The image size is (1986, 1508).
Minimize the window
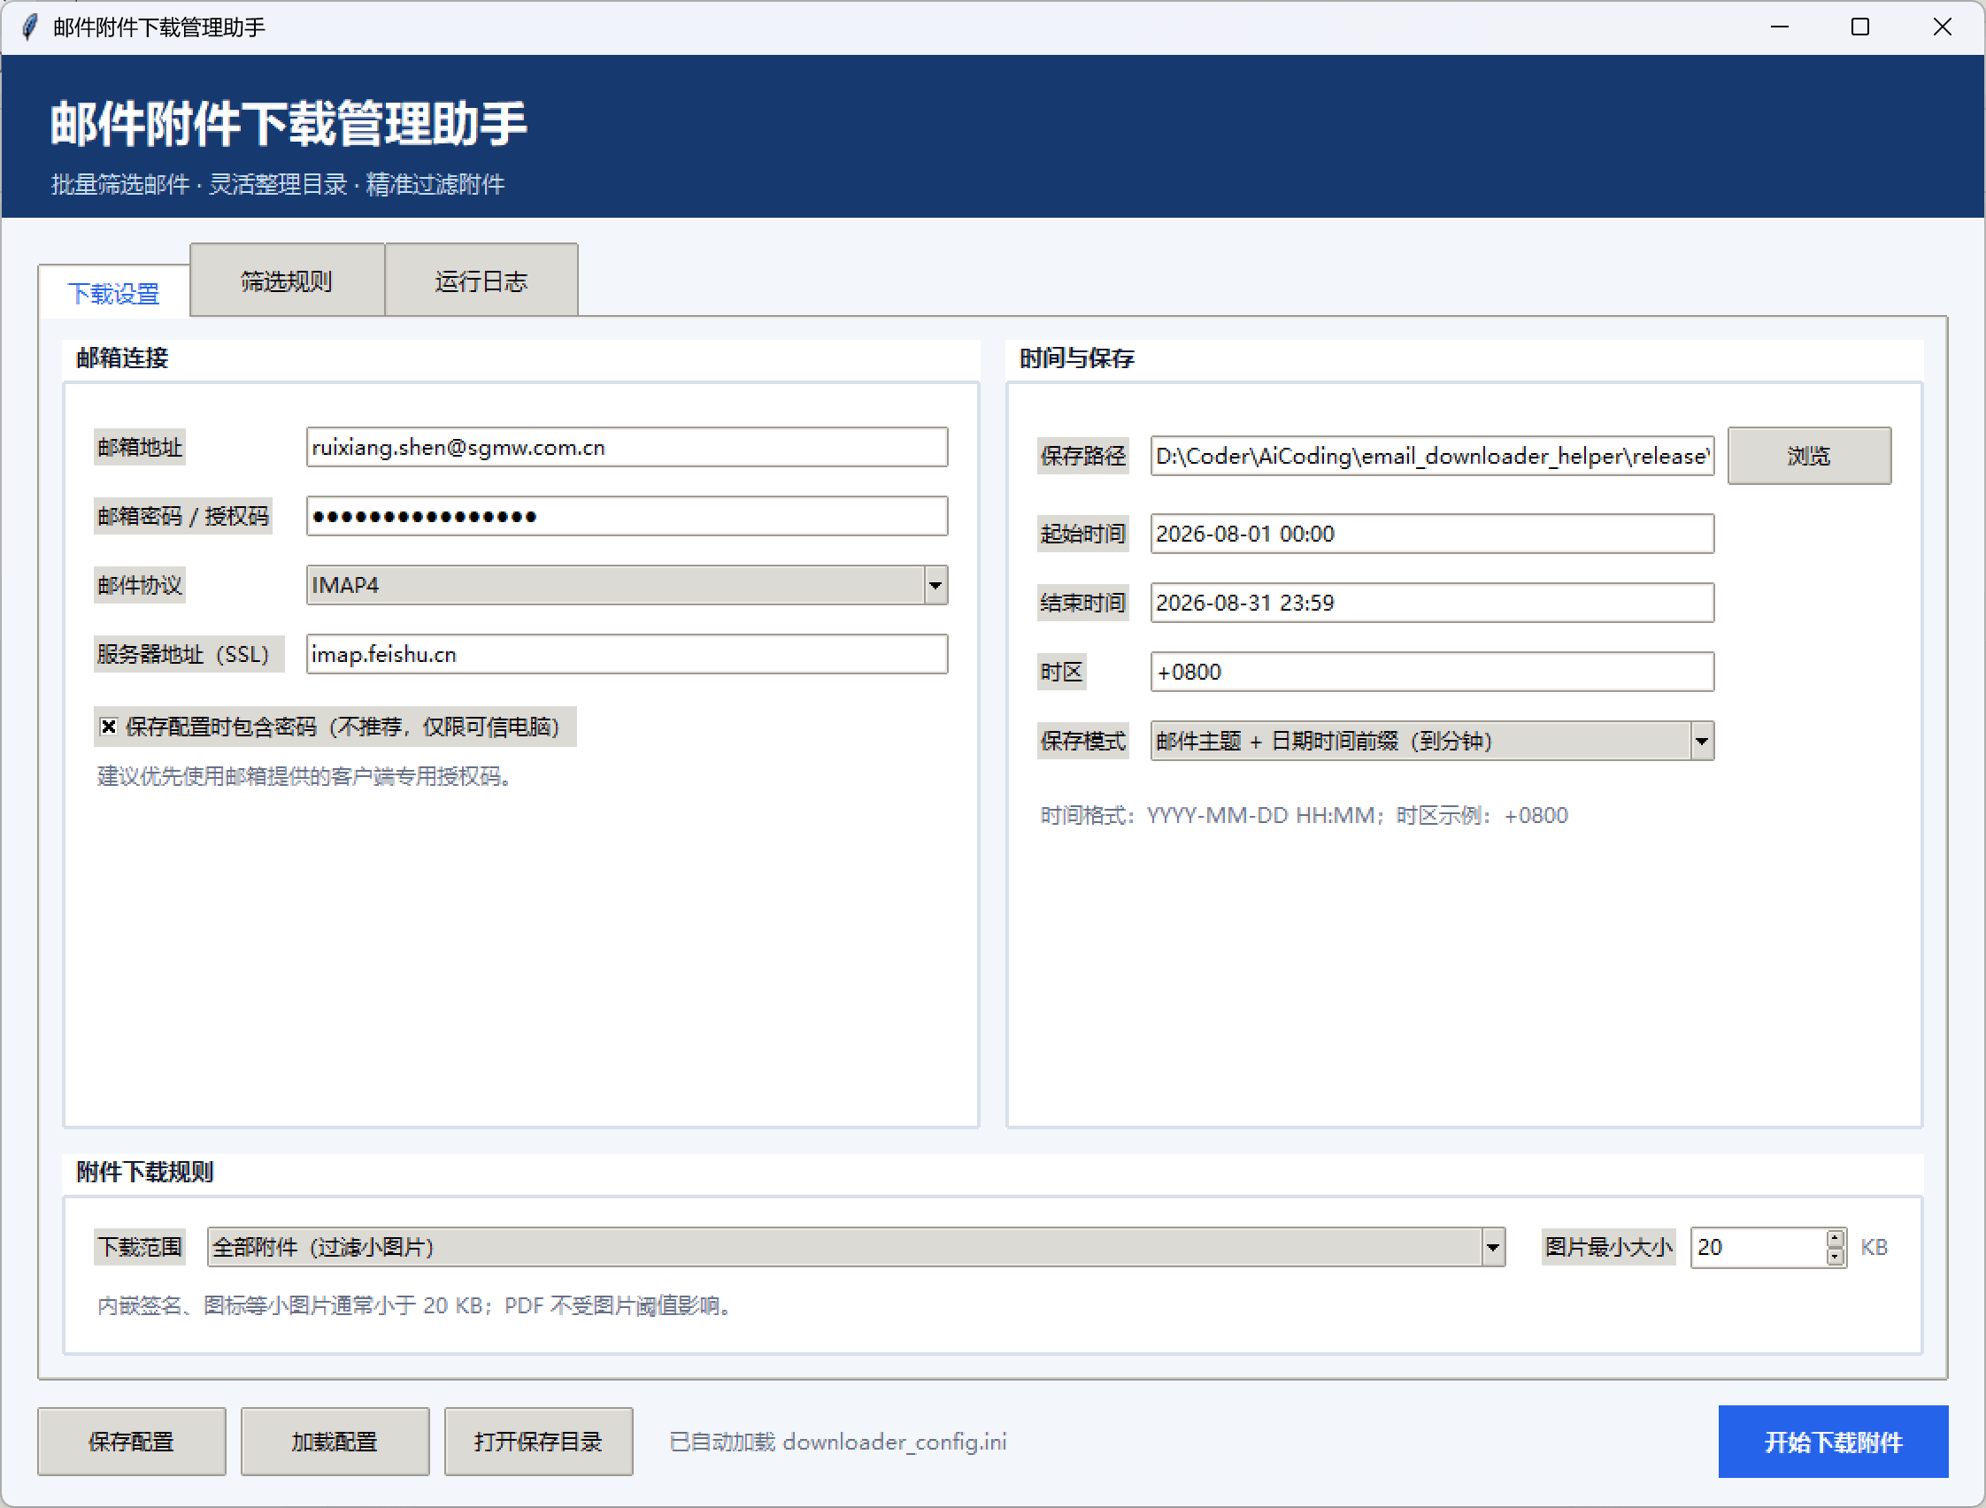pyautogui.click(x=1780, y=27)
